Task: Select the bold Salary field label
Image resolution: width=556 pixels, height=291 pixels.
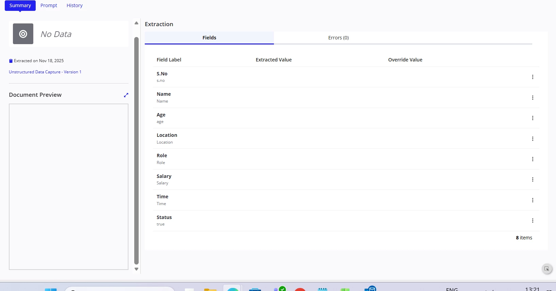Action: (x=164, y=176)
